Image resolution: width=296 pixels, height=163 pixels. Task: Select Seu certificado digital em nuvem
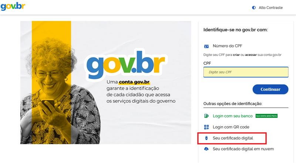tap(243, 149)
